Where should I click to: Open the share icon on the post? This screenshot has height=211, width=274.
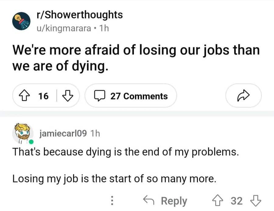click(243, 96)
